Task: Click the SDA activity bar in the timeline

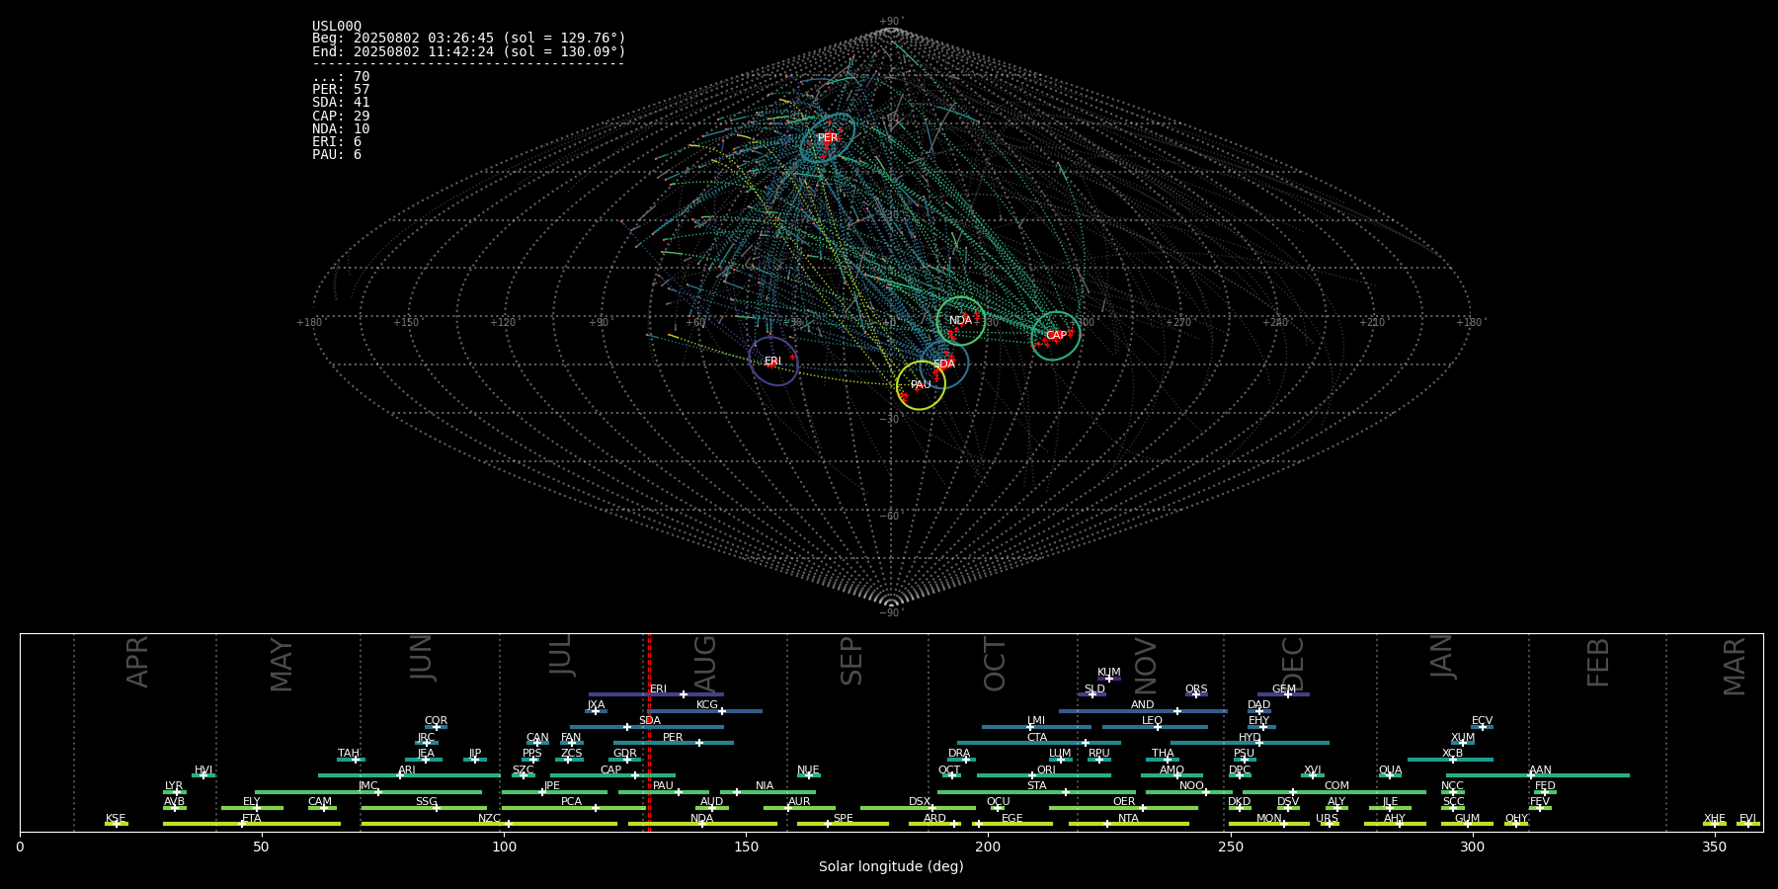Action: click(x=647, y=727)
